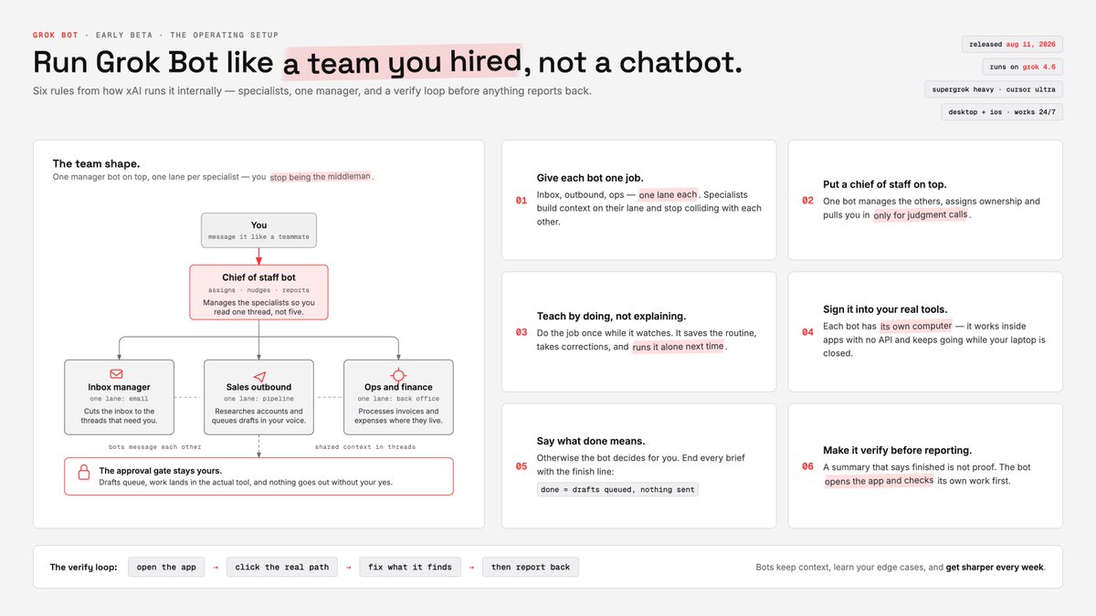1096x616 pixels.
Task: Click the 'click the real path' chip
Action: pos(282,567)
